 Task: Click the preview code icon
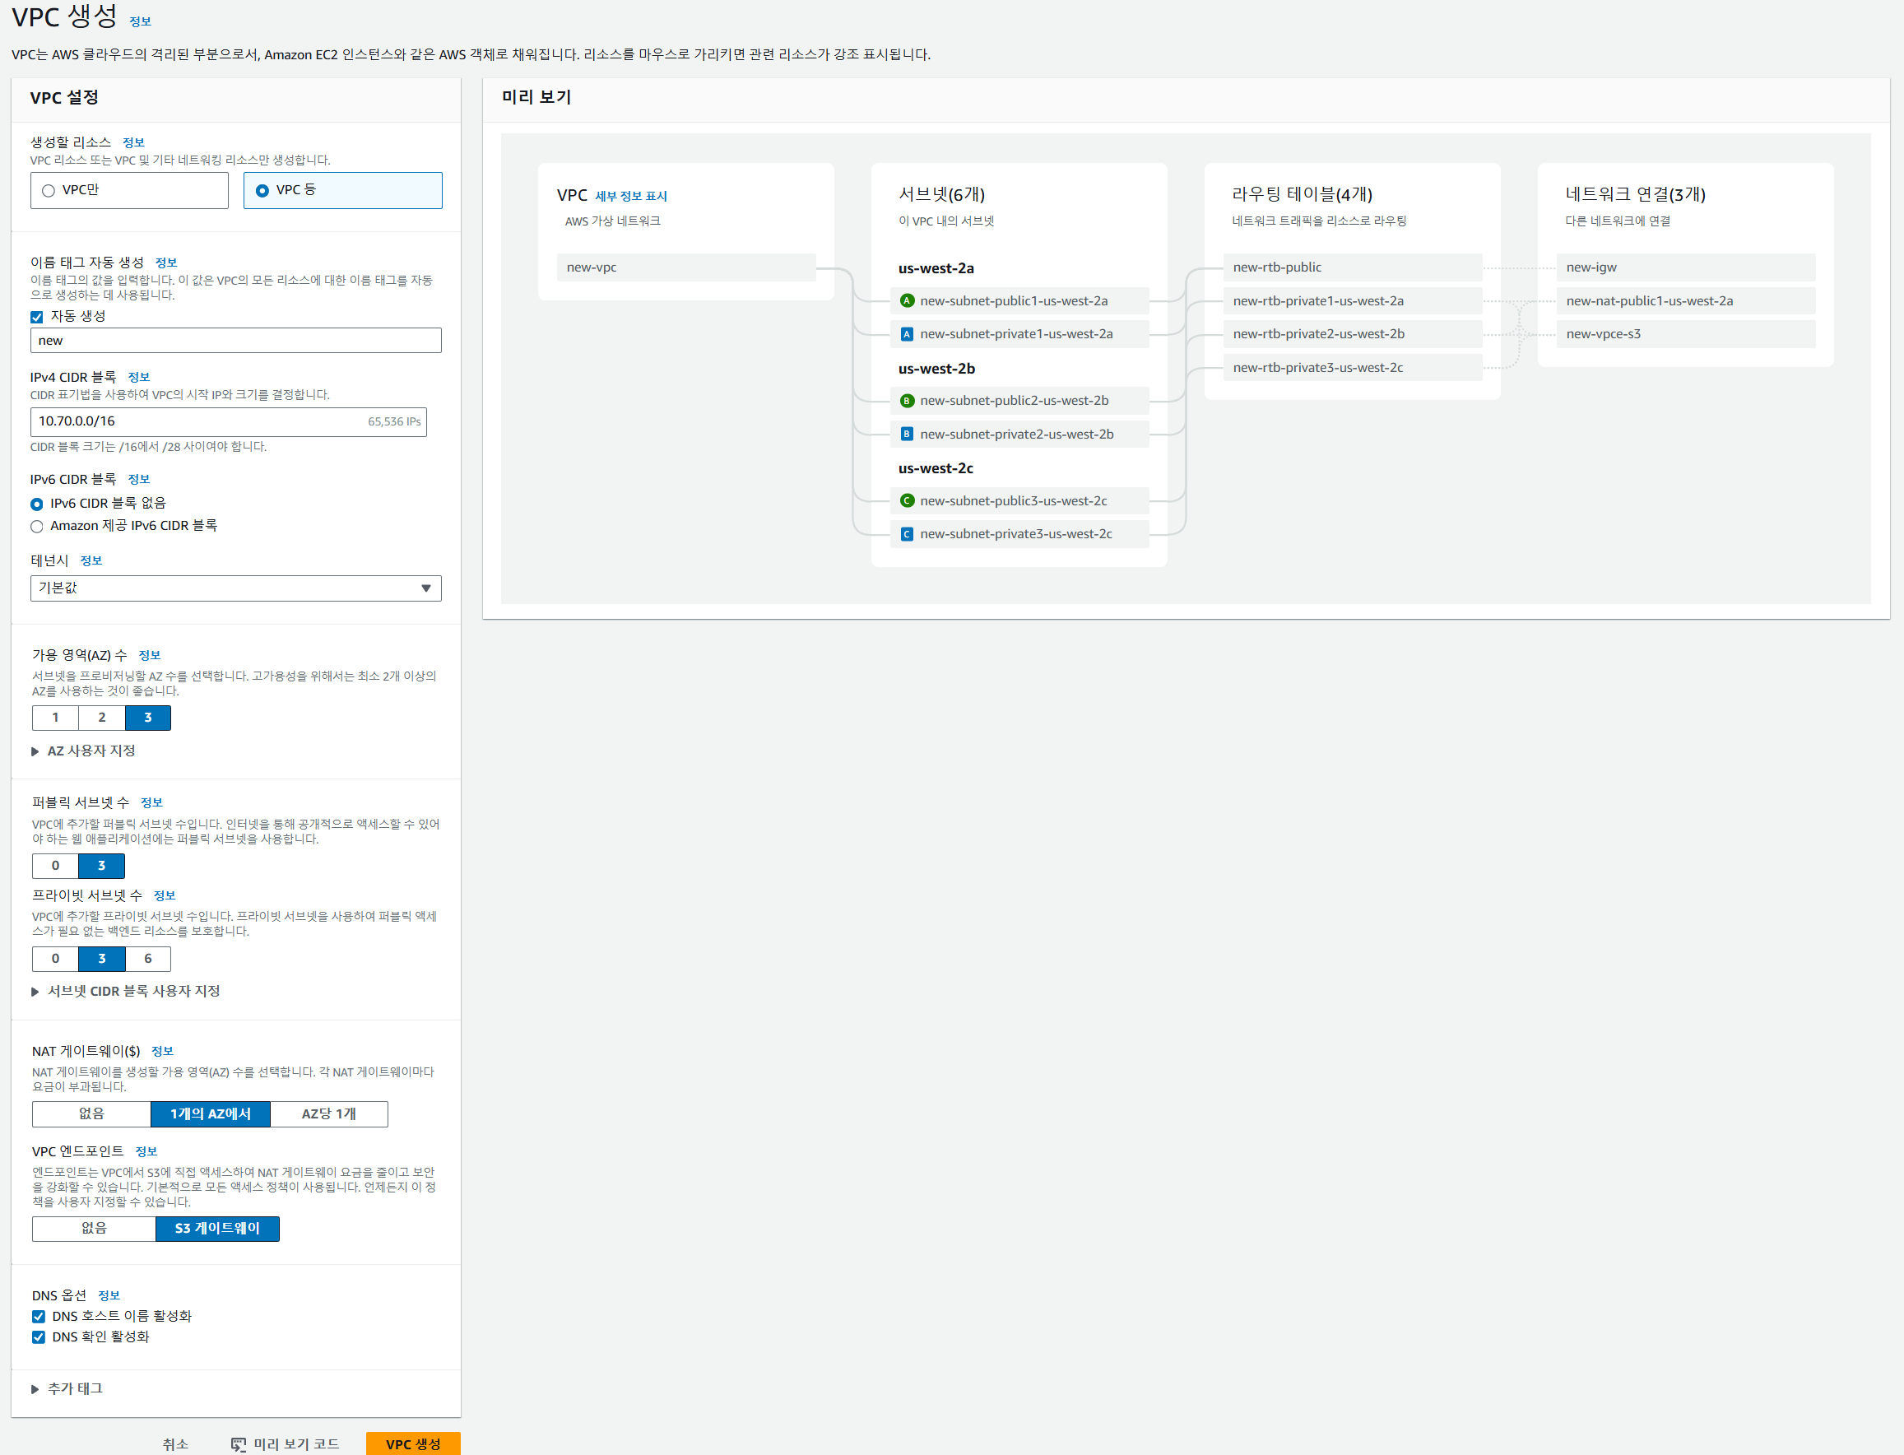pyautogui.click(x=238, y=1443)
